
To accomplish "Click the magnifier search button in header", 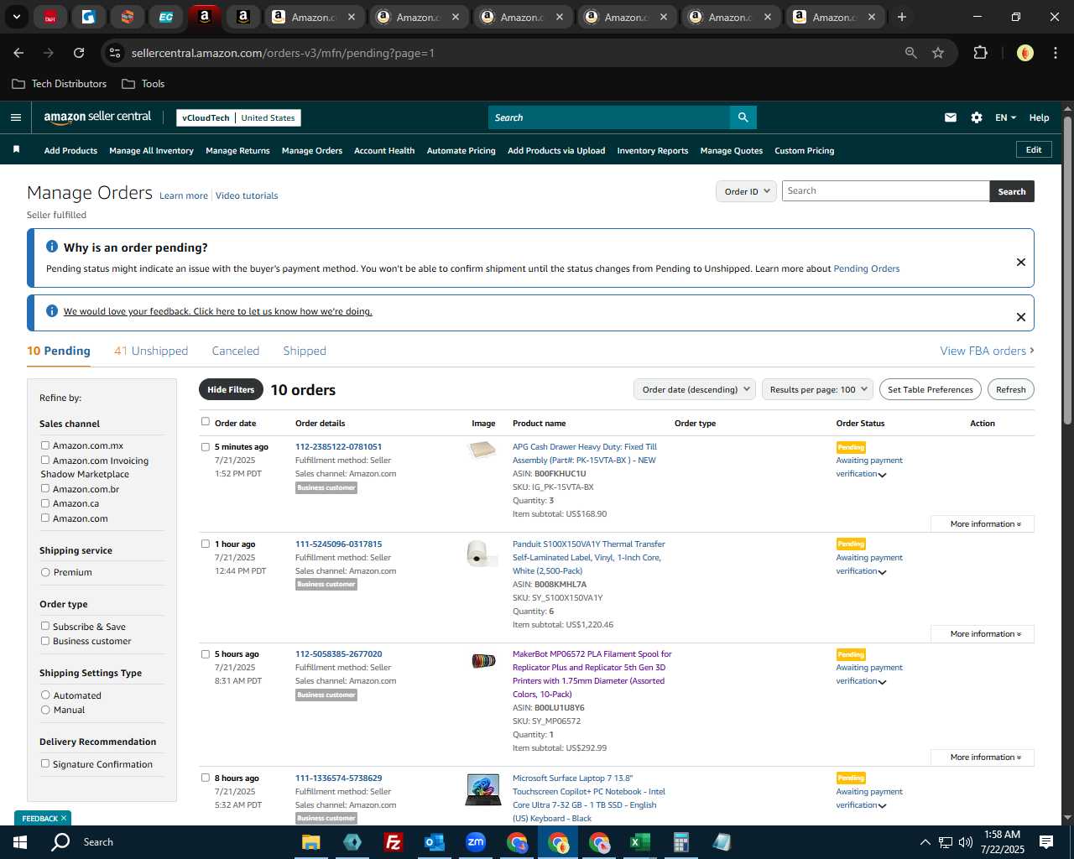I will (743, 117).
